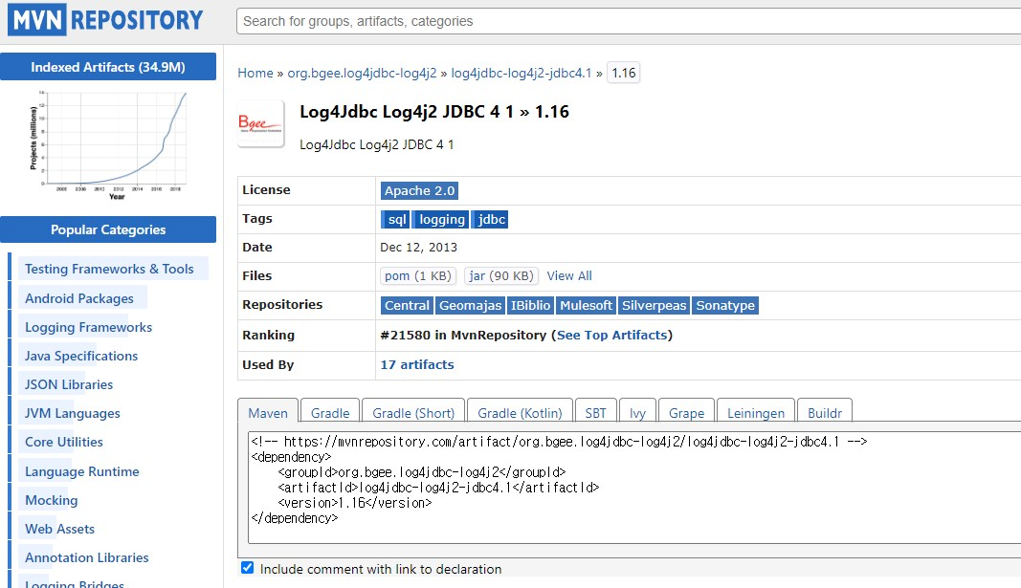
Task: Open the Silverpeas repository badge
Action: [654, 305]
